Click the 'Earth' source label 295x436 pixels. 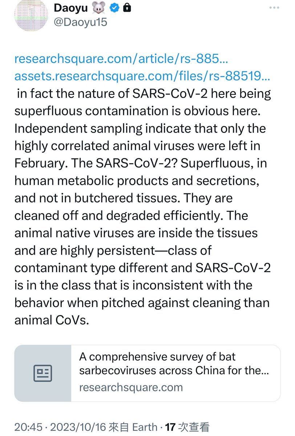click(x=144, y=427)
